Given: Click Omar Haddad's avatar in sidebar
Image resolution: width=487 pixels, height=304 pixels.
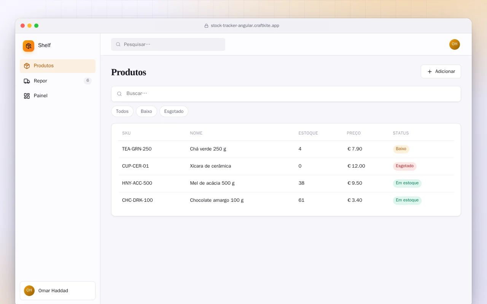Looking at the screenshot, I should pyautogui.click(x=29, y=291).
